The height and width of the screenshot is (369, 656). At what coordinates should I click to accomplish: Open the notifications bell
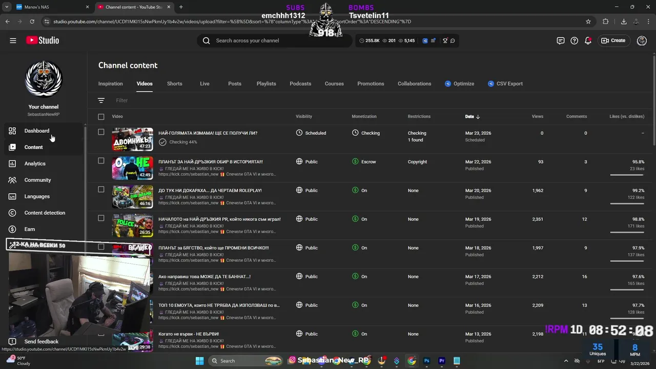pos(588,40)
